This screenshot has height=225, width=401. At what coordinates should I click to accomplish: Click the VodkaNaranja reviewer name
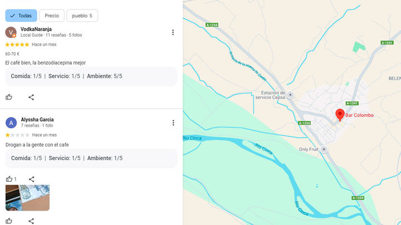pos(36,29)
